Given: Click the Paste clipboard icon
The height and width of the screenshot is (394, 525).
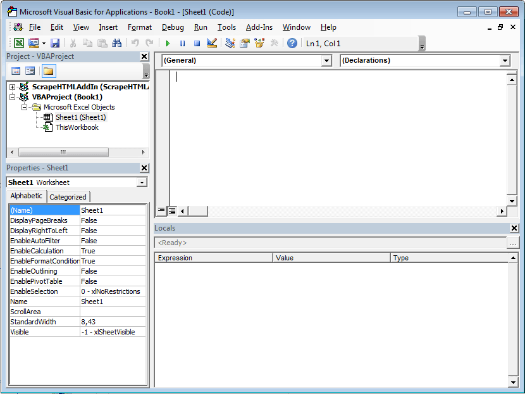Looking at the screenshot, I should 102,43.
